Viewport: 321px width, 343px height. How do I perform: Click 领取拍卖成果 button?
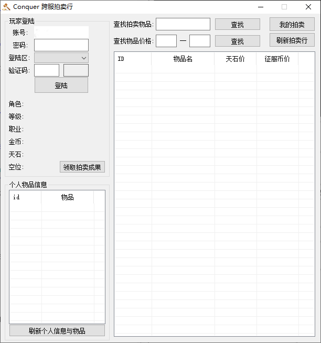pos(82,167)
